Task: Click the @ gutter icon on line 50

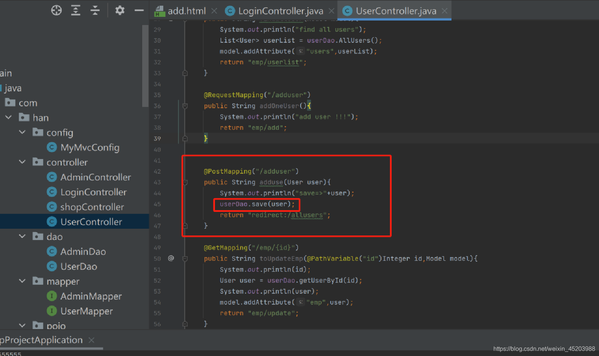Action: click(171, 258)
